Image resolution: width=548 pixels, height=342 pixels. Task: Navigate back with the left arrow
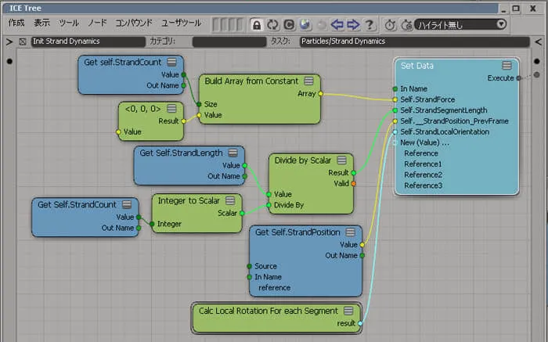point(337,24)
